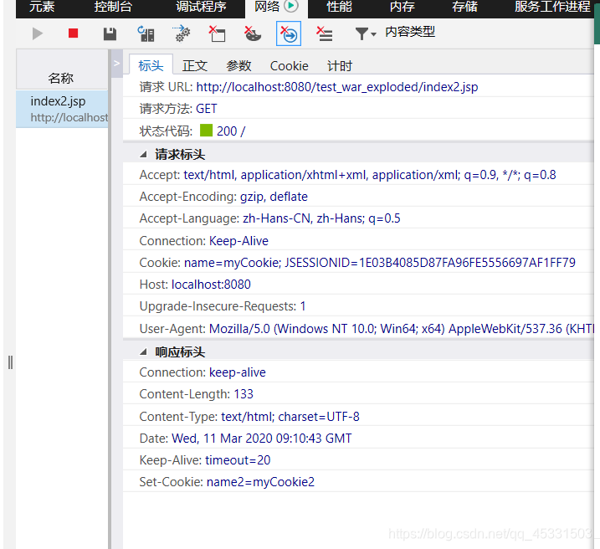Viewport: 600px width, 549px height.
Task: Collapse the details pane arrow
Action: [x=117, y=63]
